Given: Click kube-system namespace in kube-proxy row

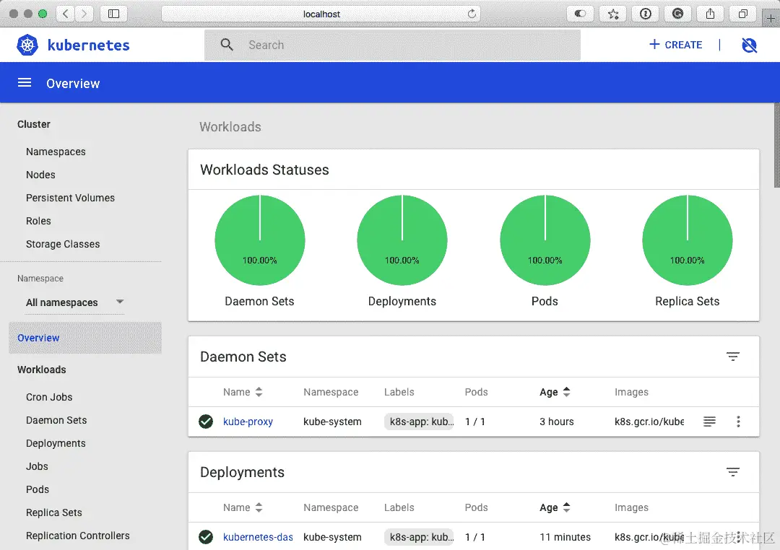Looking at the screenshot, I should (x=332, y=422).
